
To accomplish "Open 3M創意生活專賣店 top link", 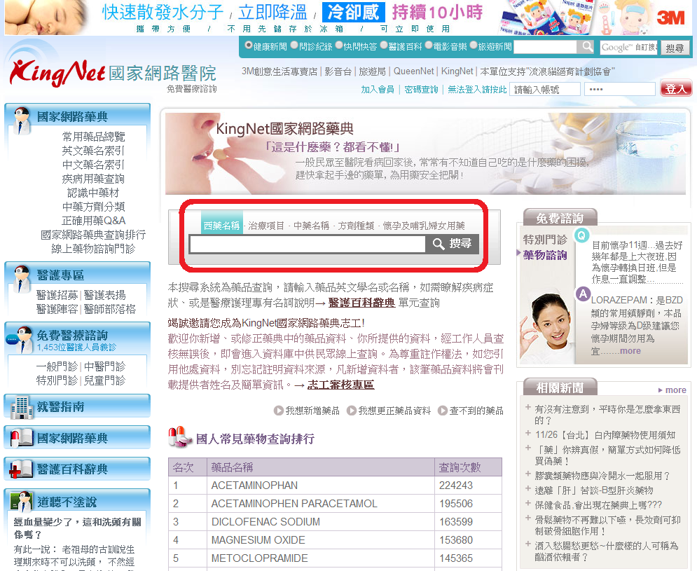I will [280, 71].
